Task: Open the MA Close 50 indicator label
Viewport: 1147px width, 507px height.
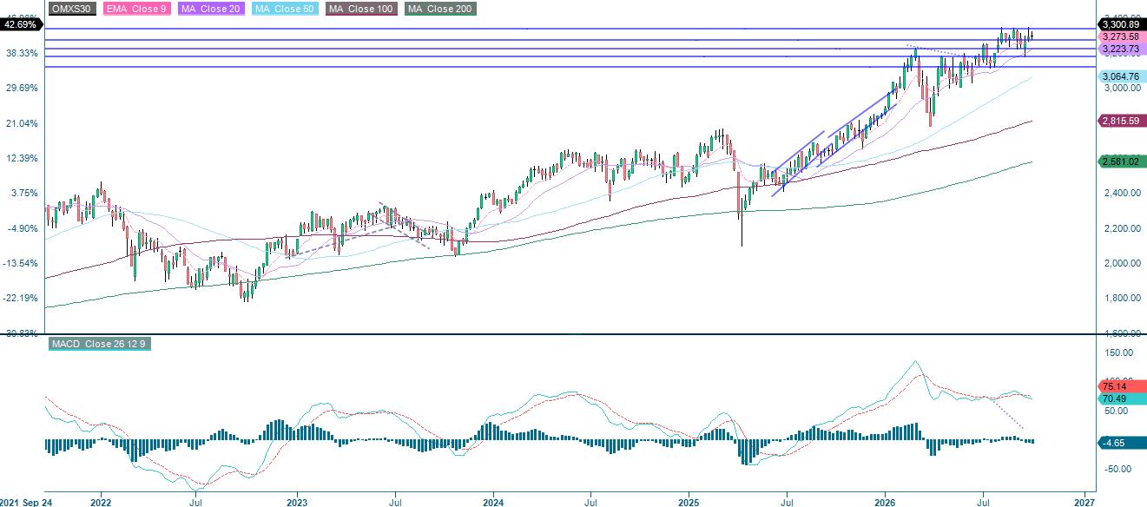Action: coord(287,9)
